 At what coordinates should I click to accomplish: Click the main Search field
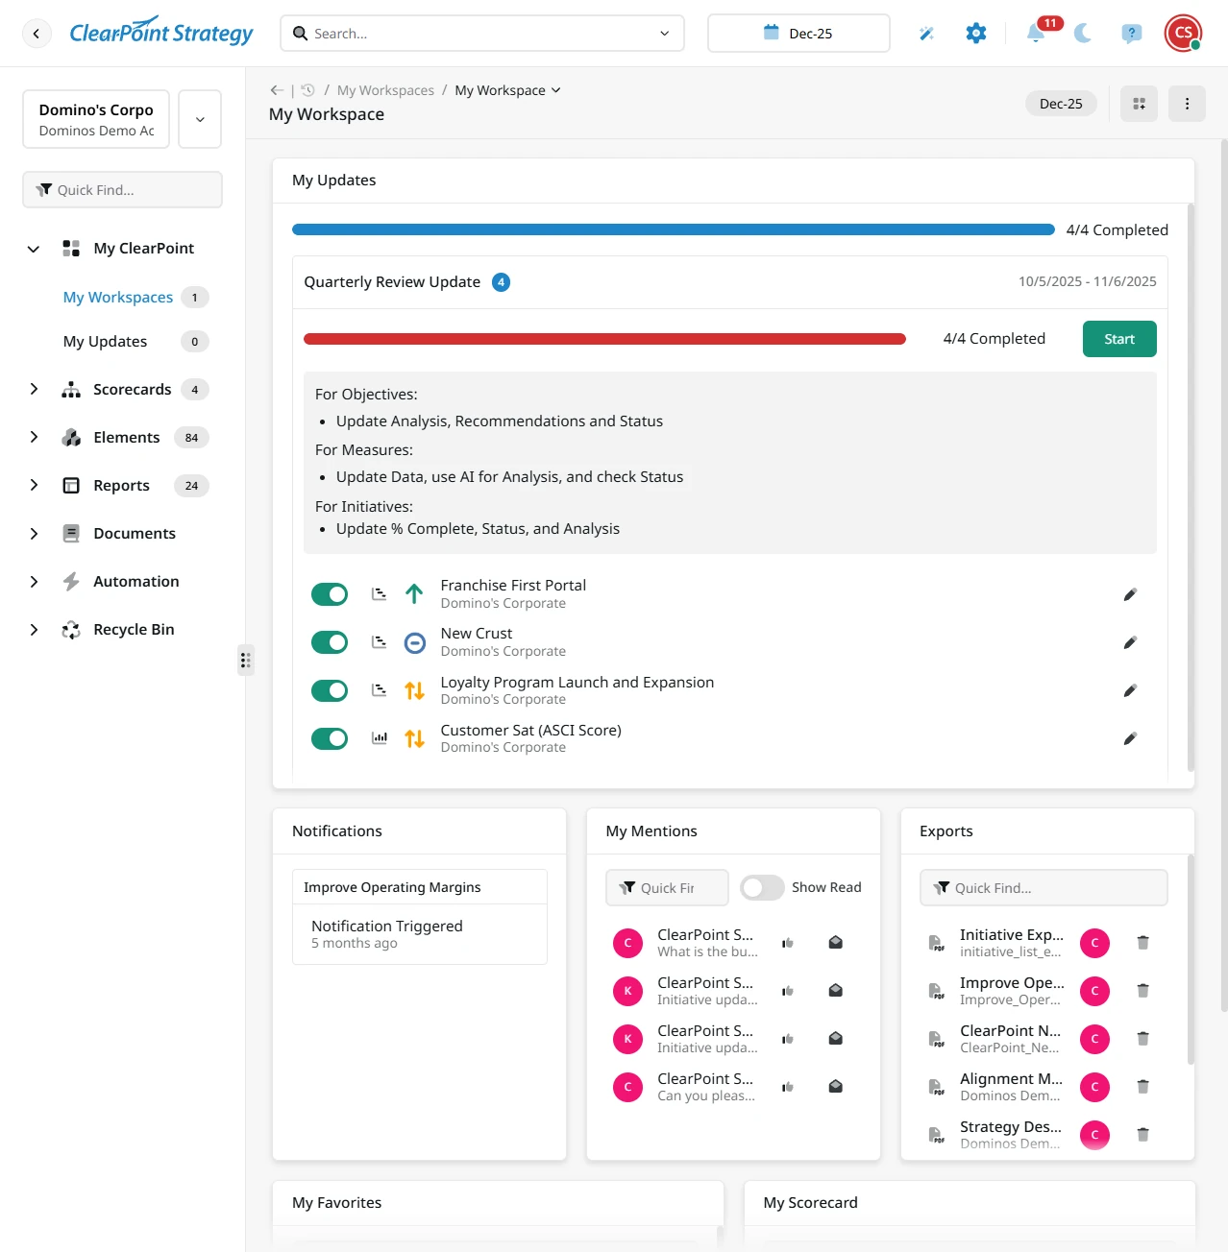click(x=482, y=34)
